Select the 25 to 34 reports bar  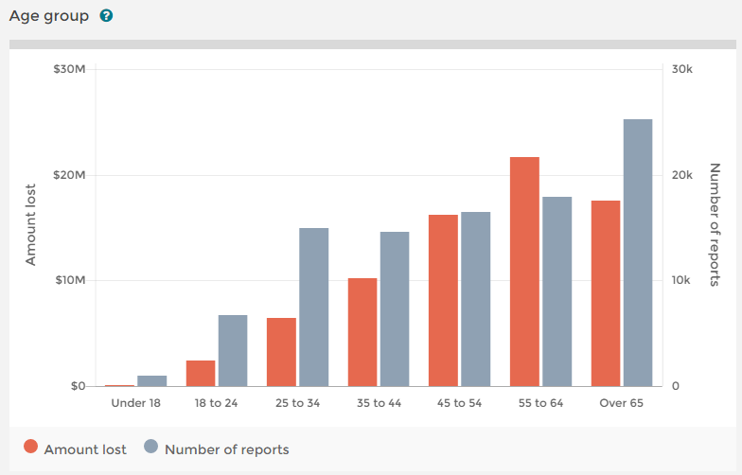(x=314, y=308)
